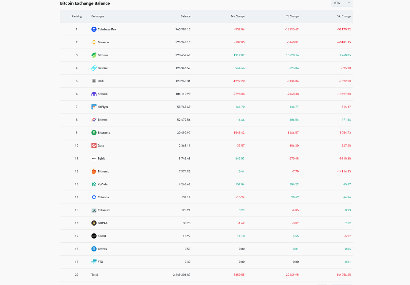Click the KuCoin logo icon
Screen dimensions: 410x285
point(94,184)
